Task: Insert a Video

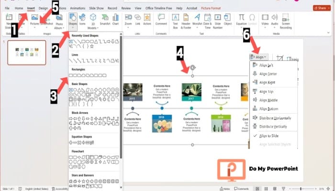Action: pyautogui.click(x=265, y=21)
